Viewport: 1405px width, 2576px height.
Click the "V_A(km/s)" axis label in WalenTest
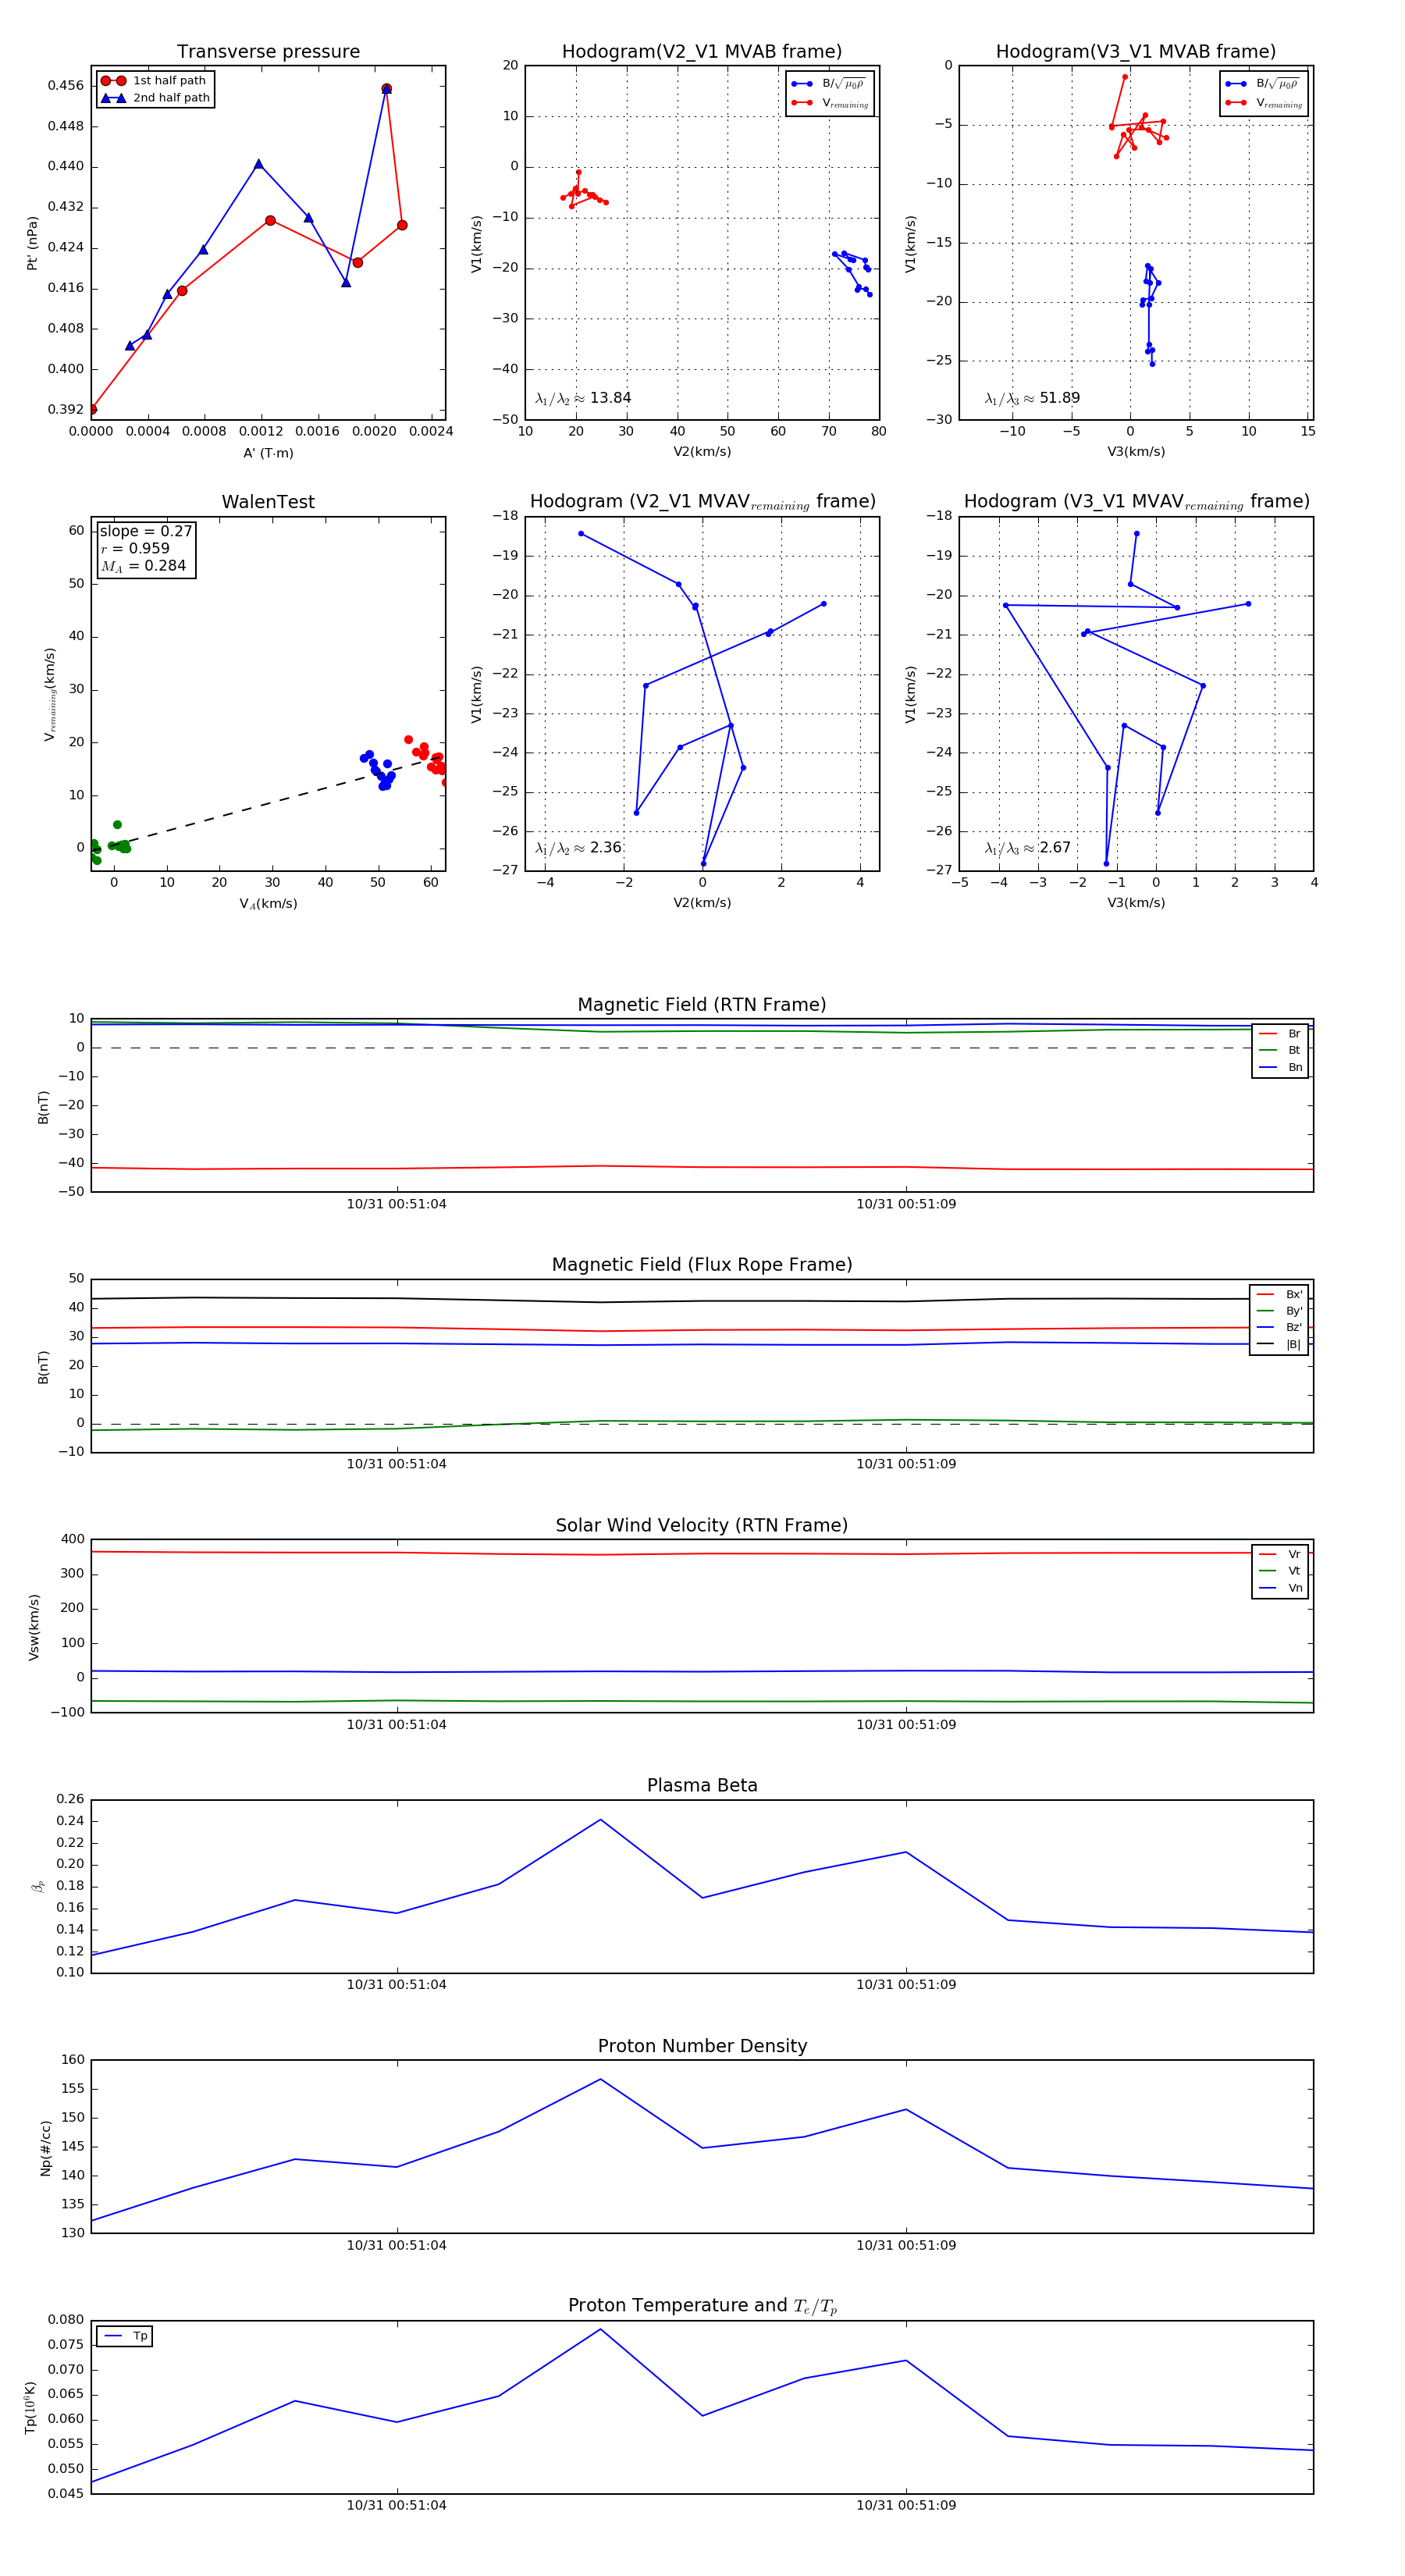click(268, 904)
